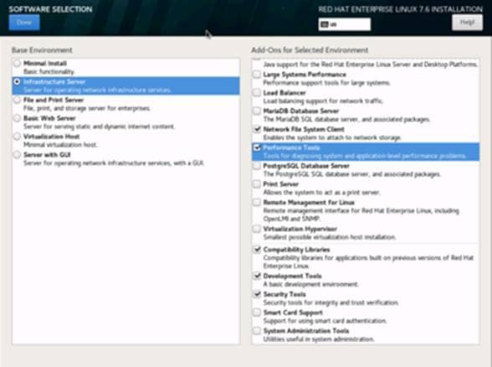492x367 pixels.
Task: Select the Minimal Install radio button
Action: pos(17,63)
